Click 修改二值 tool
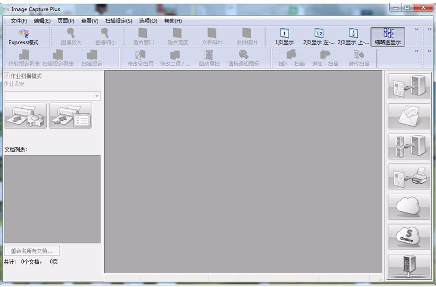This screenshot has height=287, width=436. point(175,59)
